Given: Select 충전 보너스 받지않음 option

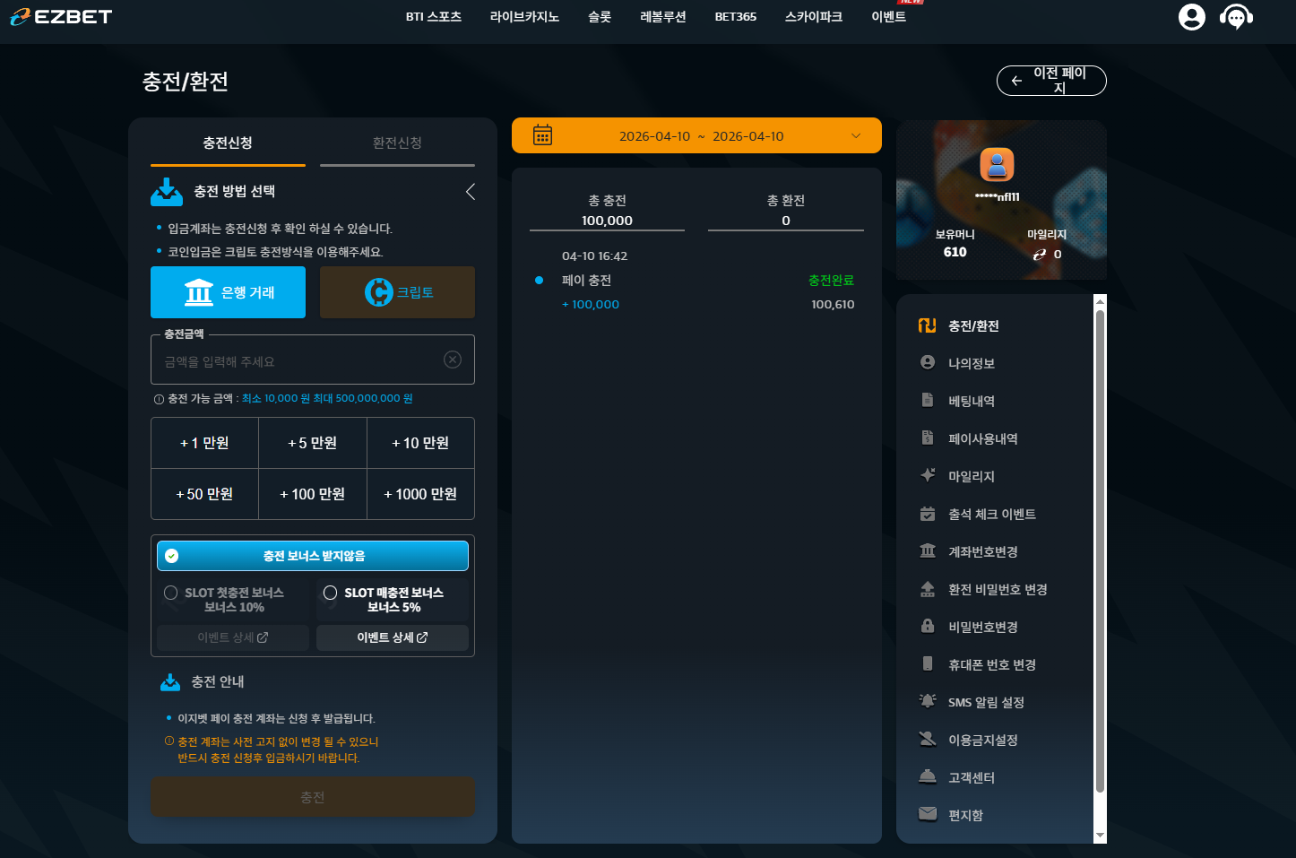Looking at the screenshot, I should [313, 556].
